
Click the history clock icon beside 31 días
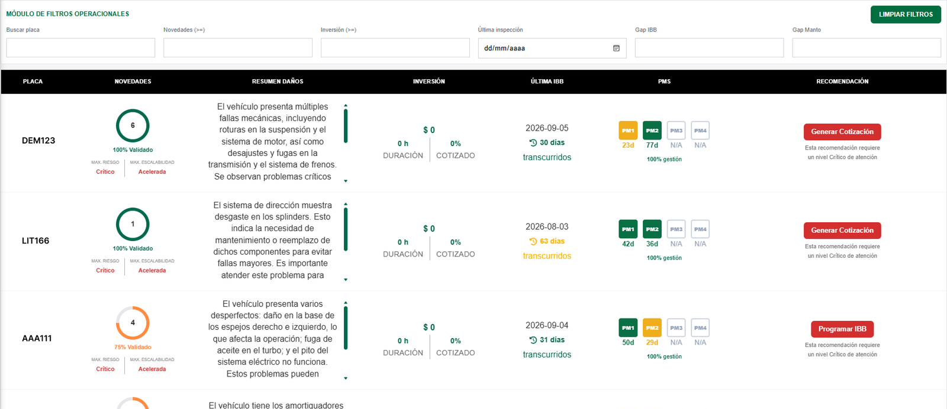[x=533, y=340]
